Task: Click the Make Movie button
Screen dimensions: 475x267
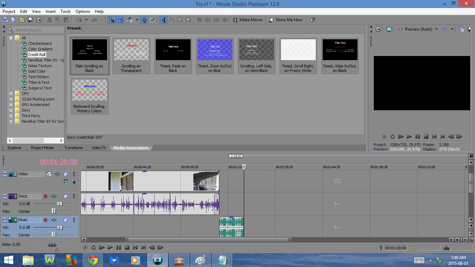Action: (x=248, y=20)
